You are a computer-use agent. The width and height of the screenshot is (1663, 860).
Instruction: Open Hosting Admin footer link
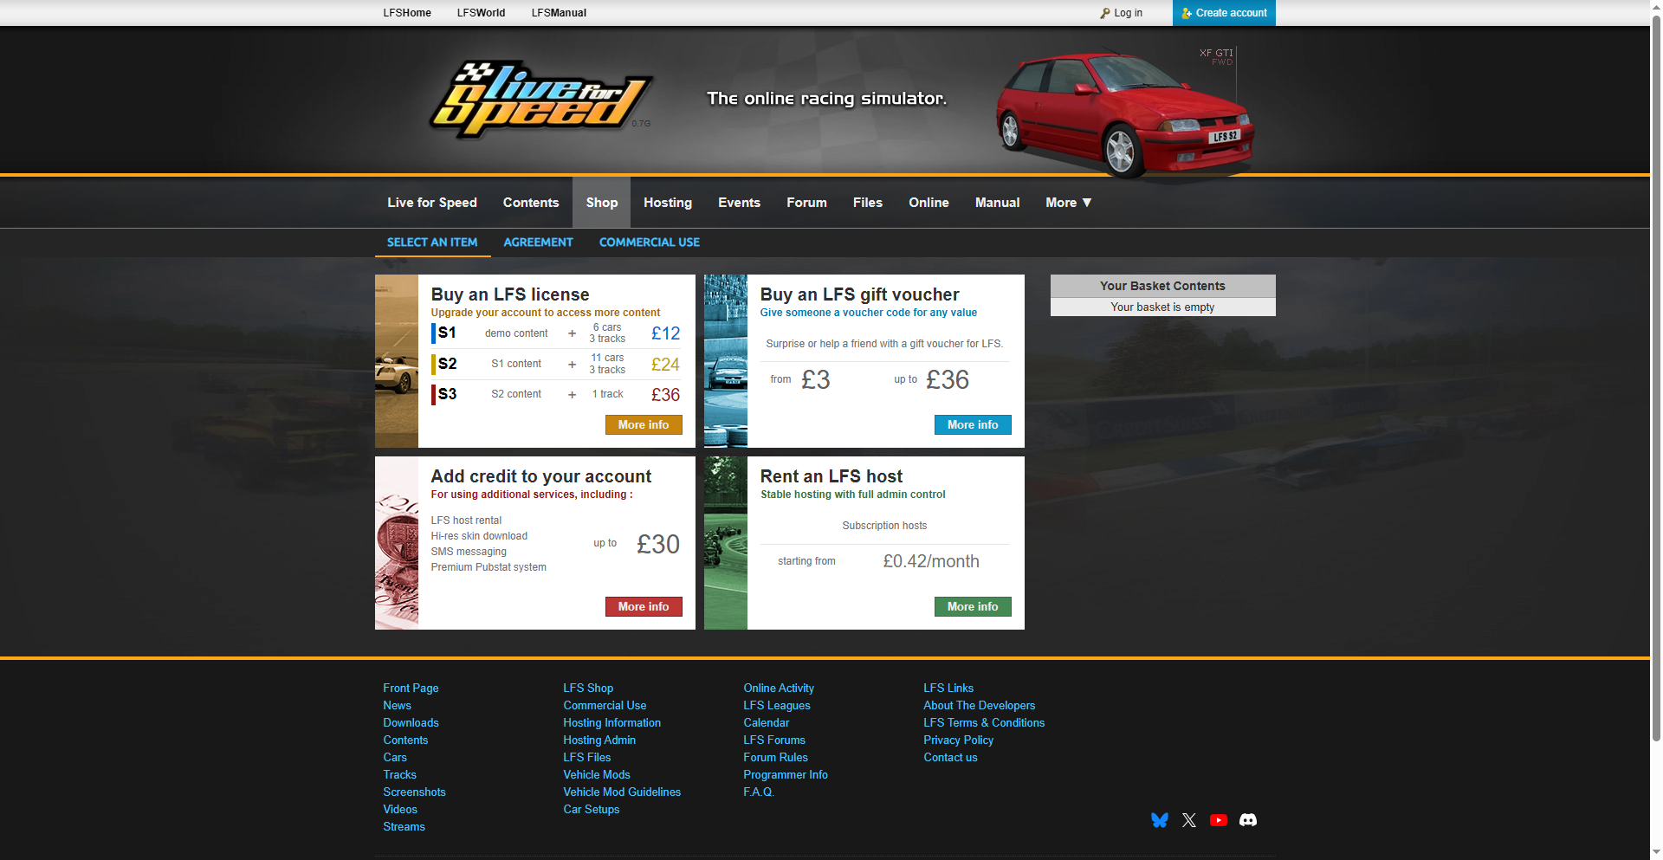coord(599,740)
